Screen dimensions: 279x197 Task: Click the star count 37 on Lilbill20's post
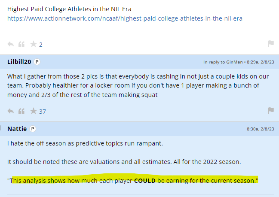[x=42, y=112]
